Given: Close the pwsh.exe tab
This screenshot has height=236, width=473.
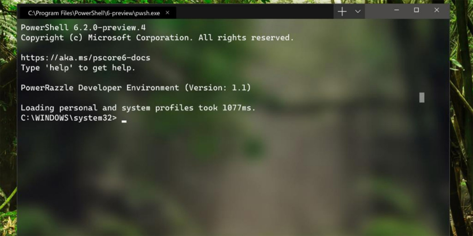Looking at the screenshot, I should tap(167, 13).
